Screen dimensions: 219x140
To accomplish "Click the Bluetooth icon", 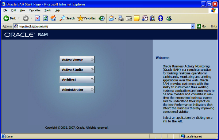I will pos(161,18).
